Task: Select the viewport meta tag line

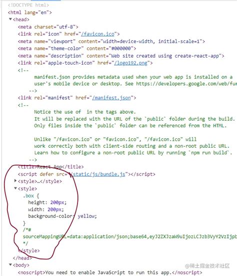Action: click(x=111, y=42)
